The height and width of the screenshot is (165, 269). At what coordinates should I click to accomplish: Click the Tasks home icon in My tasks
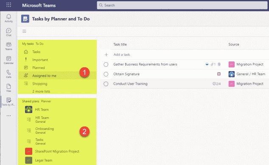26,52
